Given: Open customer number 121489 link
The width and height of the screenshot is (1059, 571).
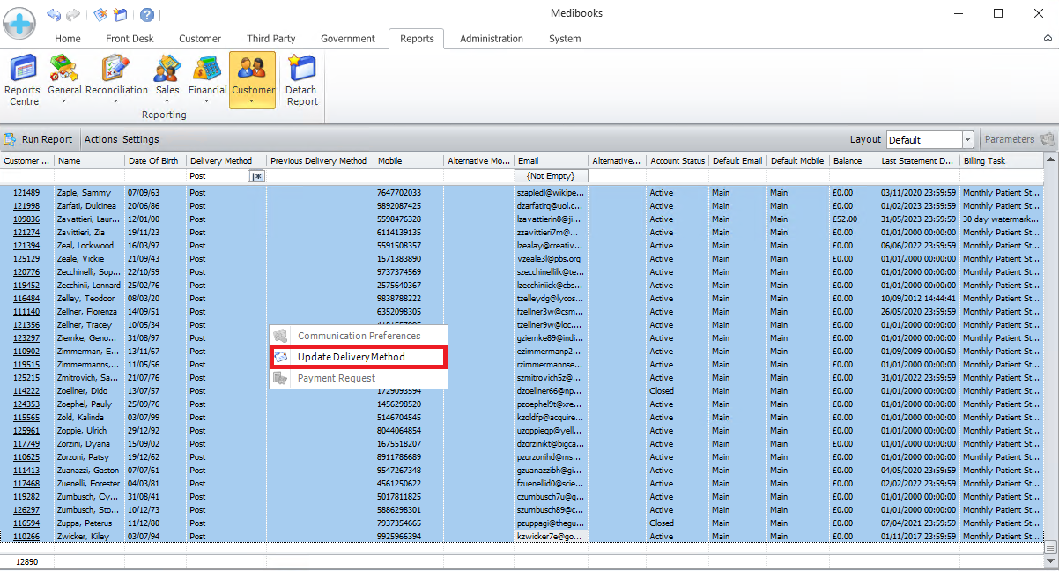Looking at the screenshot, I should [x=26, y=192].
